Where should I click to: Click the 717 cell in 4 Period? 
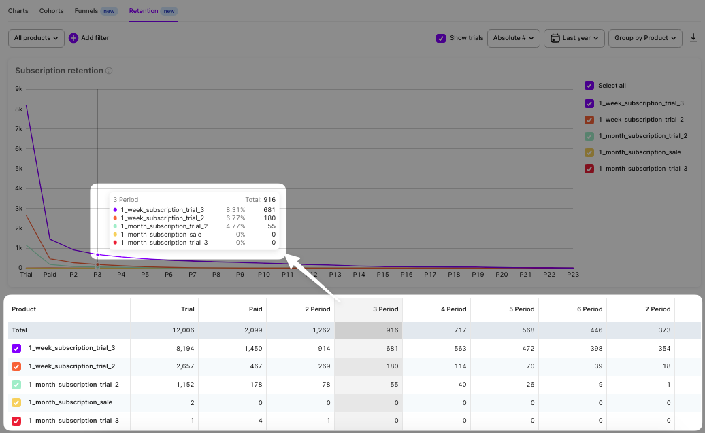click(x=460, y=330)
